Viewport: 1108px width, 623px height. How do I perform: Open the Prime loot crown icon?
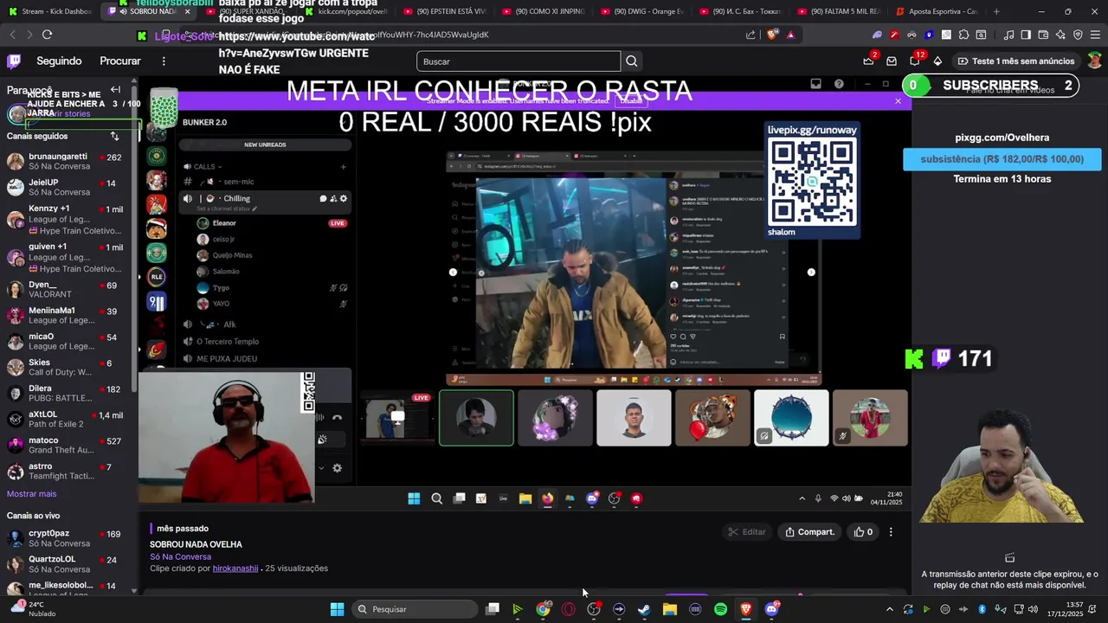pos(868,61)
